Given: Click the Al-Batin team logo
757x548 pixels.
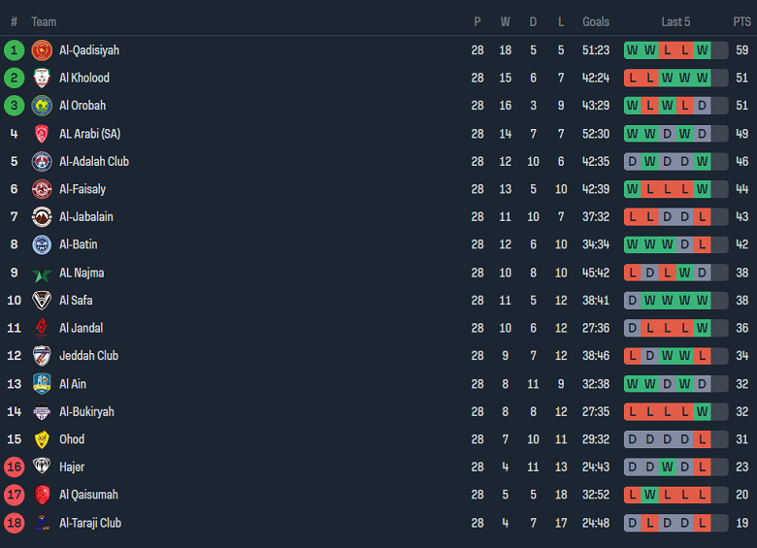Looking at the screenshot, I should click(x=42, y=244).
